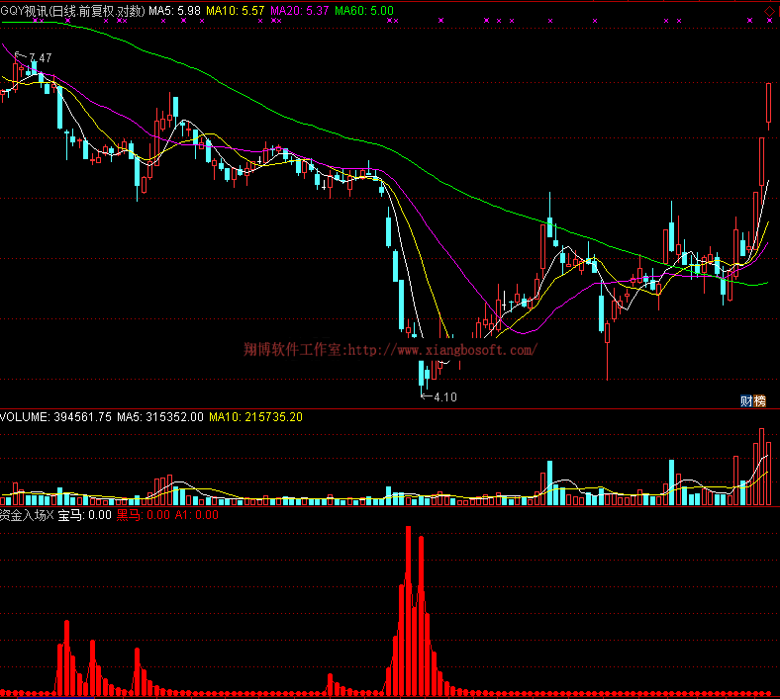This screenshot has height=699, width=780.
Task: Open the GQY视讯 chart title settings
Action: [x=72, y=11]
